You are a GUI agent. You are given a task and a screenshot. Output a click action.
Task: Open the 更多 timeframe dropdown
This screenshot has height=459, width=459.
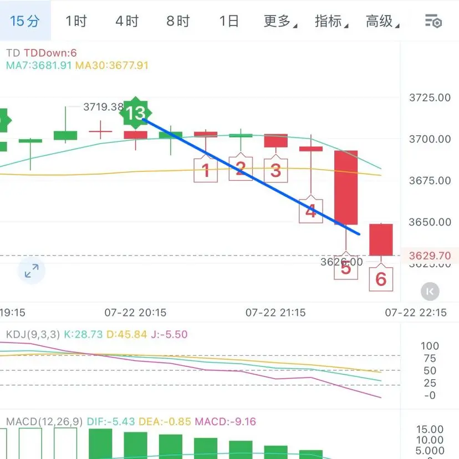tap(280, 21)
